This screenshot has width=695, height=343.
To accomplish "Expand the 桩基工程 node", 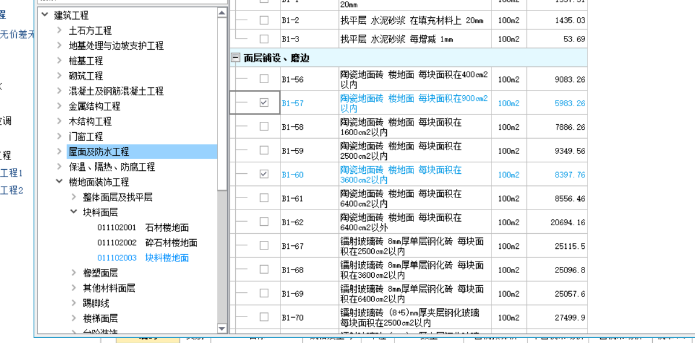I will pyautogui.click(x=59, y=60).
